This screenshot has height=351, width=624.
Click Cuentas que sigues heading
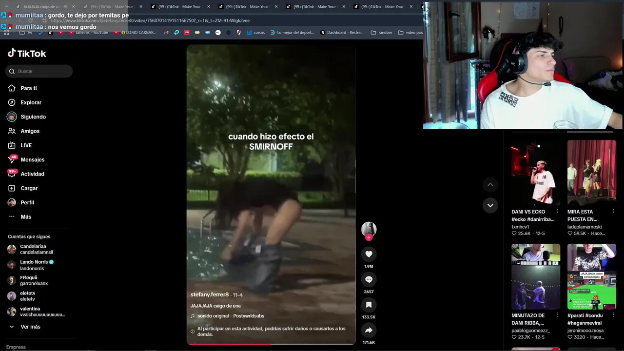click(x=29, y=236)
